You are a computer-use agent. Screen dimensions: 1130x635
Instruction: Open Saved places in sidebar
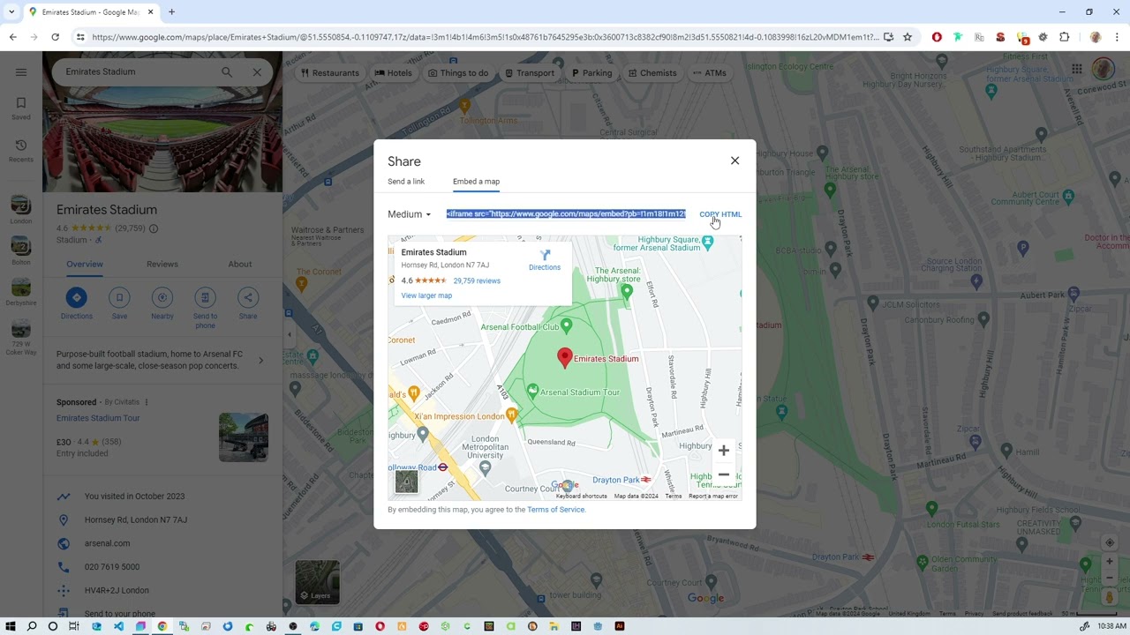(21, 108)
